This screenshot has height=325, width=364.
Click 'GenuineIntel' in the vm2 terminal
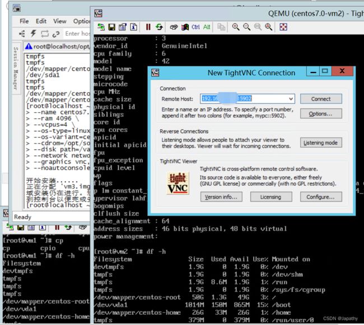[x=184, y=46]
